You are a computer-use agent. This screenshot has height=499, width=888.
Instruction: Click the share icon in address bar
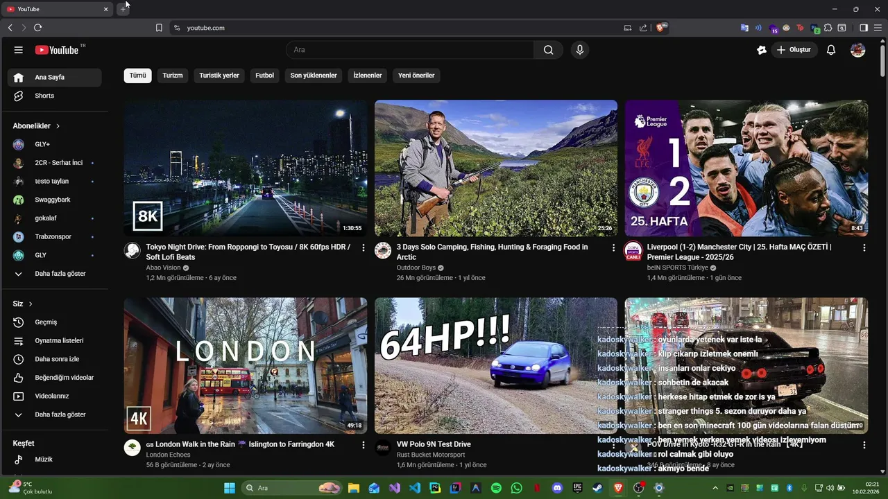[x=643, y=28]
